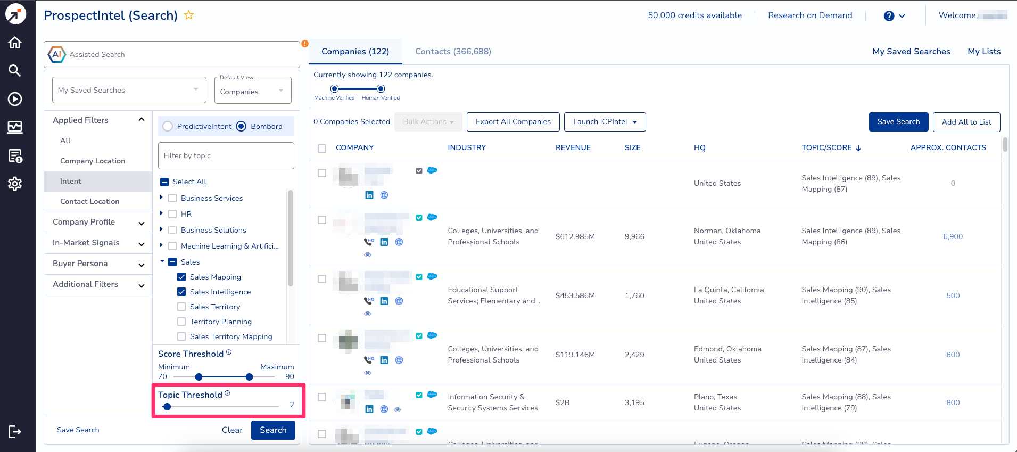Click the eye icon for Edmond, Oklahoma company
The height and width of the screenshot is (452, 1017).
[368, 373]
